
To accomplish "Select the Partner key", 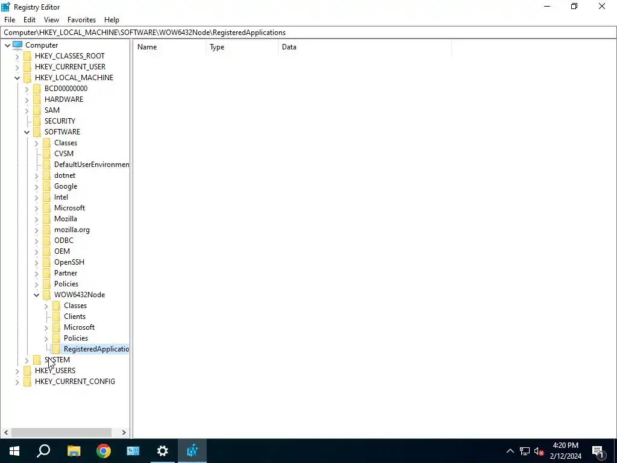I will coord(66,273).
